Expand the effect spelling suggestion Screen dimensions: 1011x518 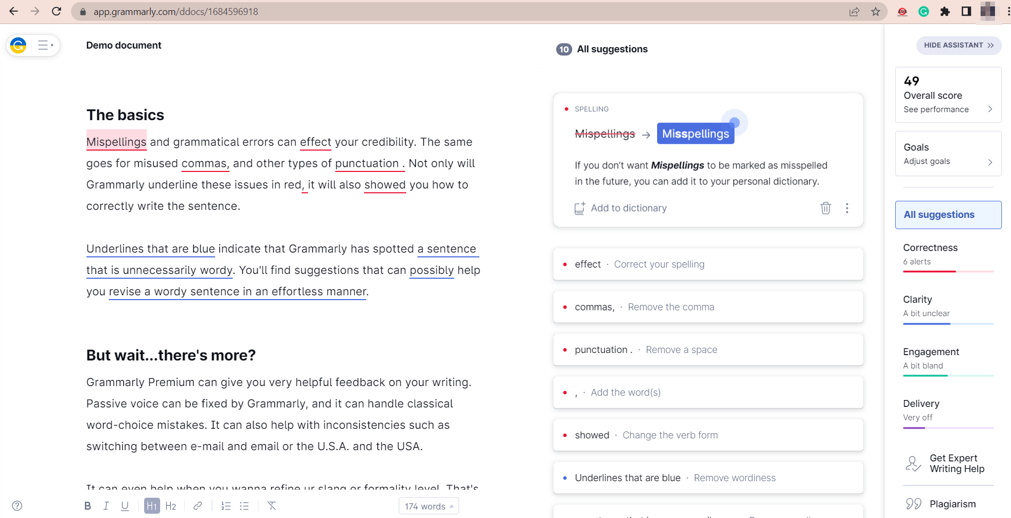pos(708,264)
